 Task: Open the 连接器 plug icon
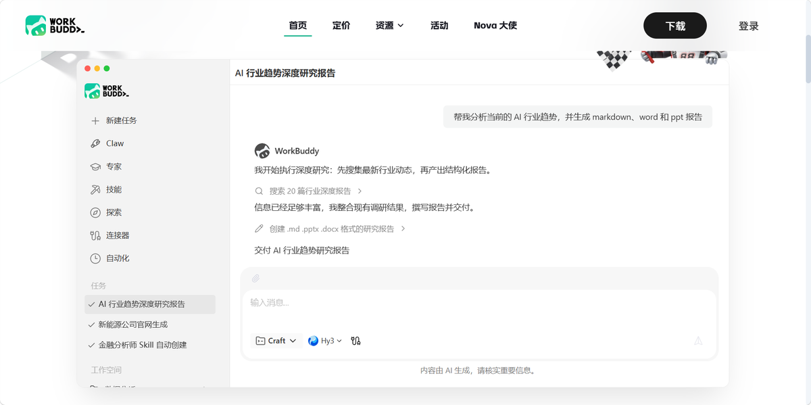click(95, 235)
